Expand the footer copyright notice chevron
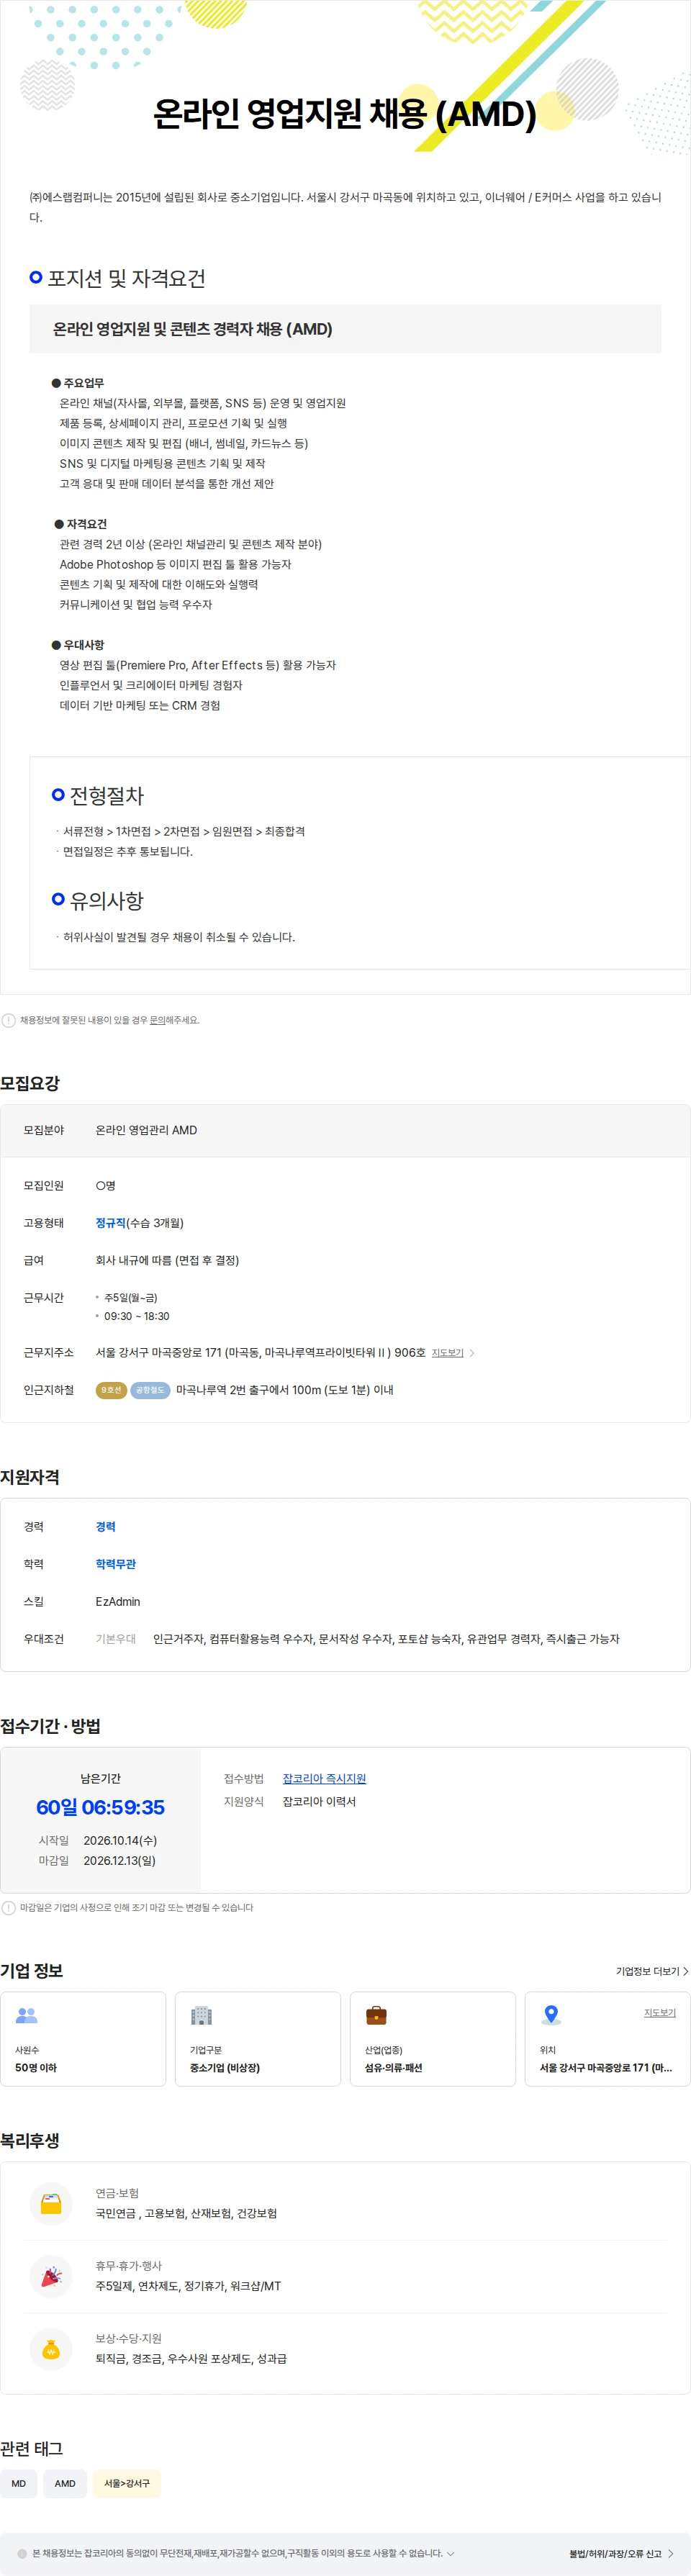This screenshot has width=691, height=2576. pos(451,2553)
